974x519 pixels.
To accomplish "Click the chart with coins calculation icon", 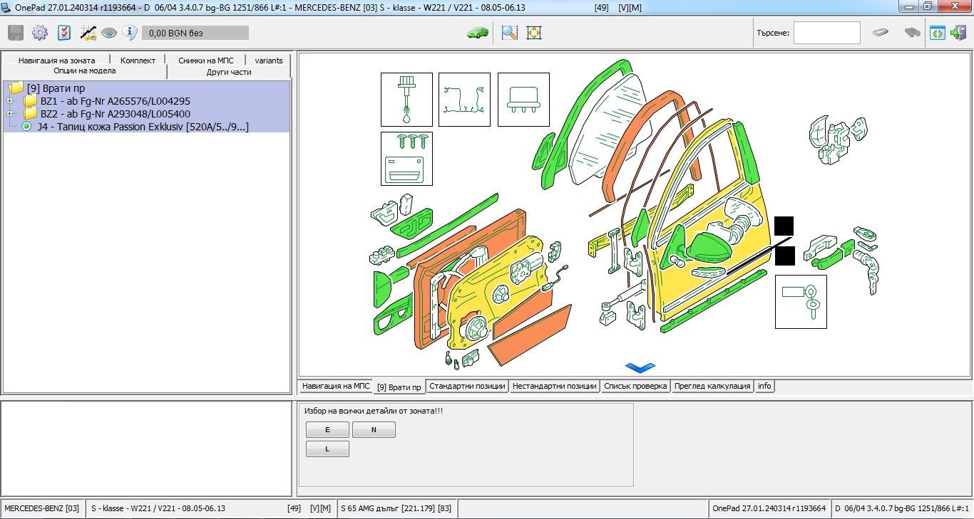I will pos(88,33).
